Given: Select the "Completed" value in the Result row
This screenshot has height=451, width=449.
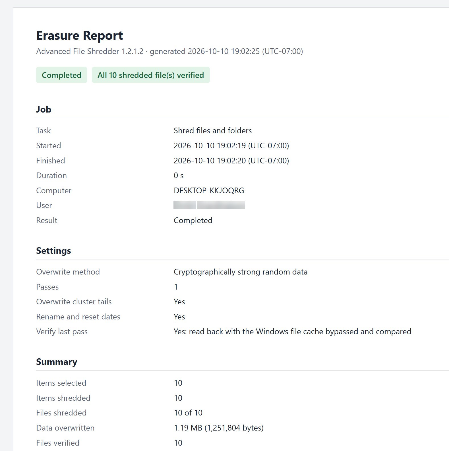Looking at the screenshot, I should pos(193,221).
